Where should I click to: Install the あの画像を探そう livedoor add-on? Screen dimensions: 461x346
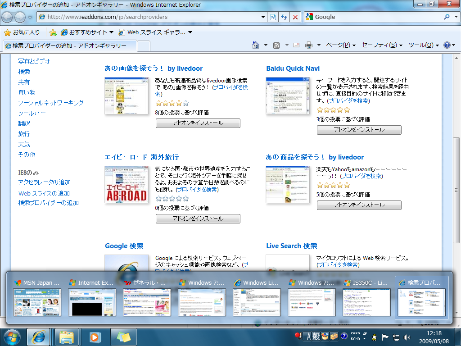coord(198,123)
